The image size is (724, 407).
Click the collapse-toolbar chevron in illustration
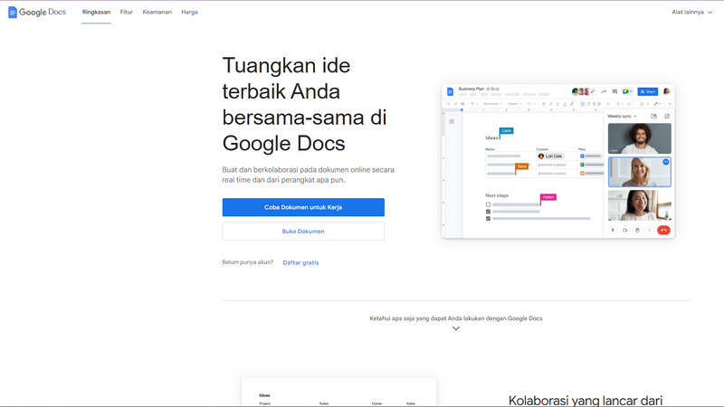point(670,104)
